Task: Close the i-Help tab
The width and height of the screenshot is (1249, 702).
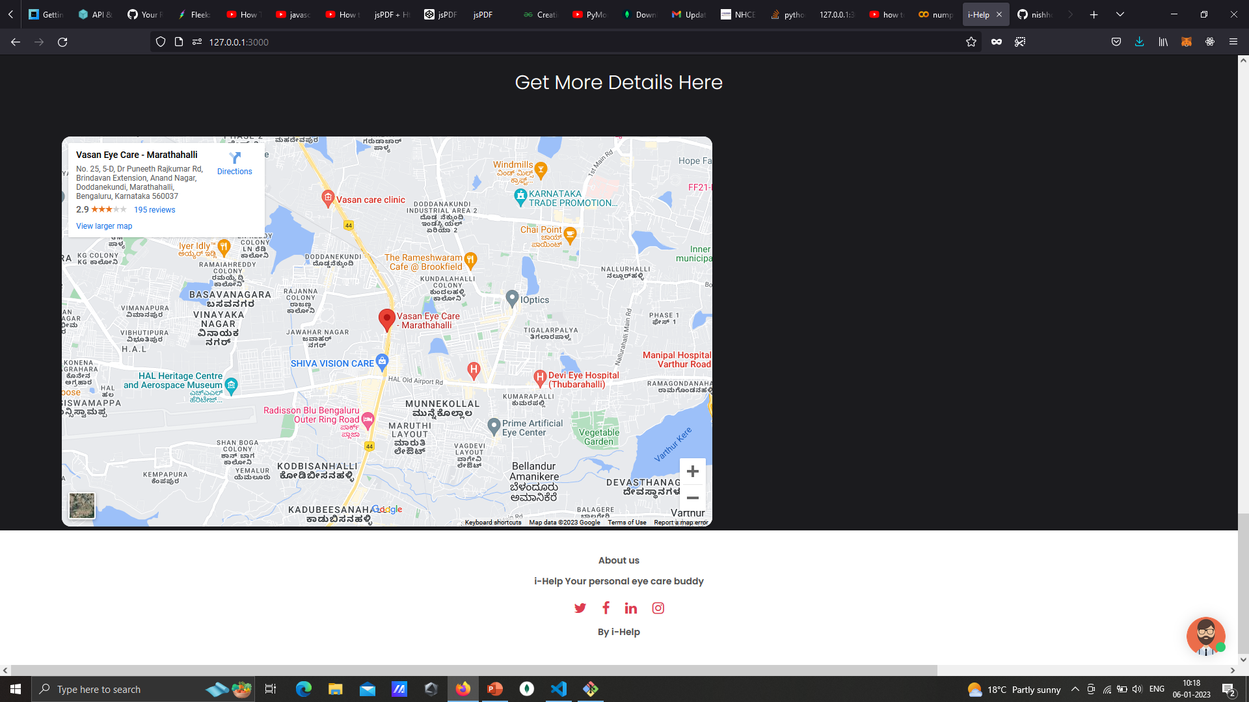Action: (x=999, y=14)
